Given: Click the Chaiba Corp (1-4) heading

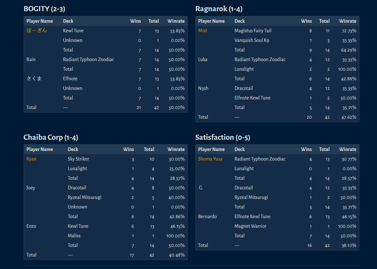Looking at the screenshot, I should pos(51,138).
